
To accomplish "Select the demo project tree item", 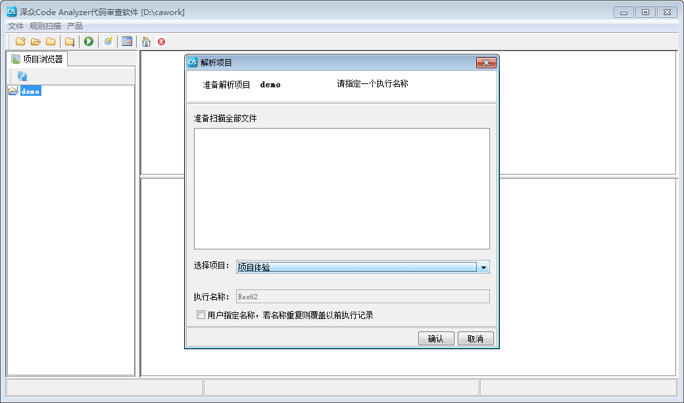I will [30, 91].
